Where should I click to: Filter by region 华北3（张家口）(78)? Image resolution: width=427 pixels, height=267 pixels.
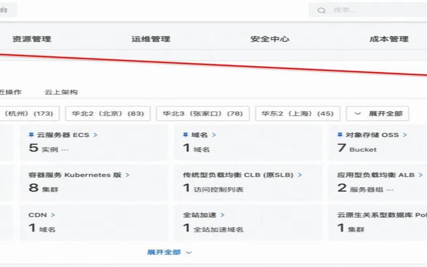click(x=203, y=113)
